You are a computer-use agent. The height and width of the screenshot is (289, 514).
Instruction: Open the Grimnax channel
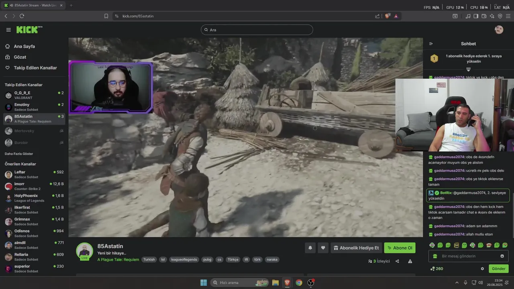(34, 222)
